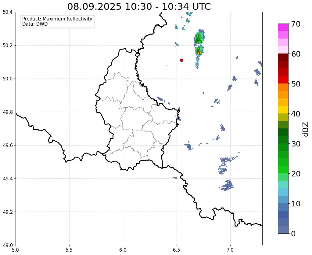Pick the dark red swatch just below 60

283,57
